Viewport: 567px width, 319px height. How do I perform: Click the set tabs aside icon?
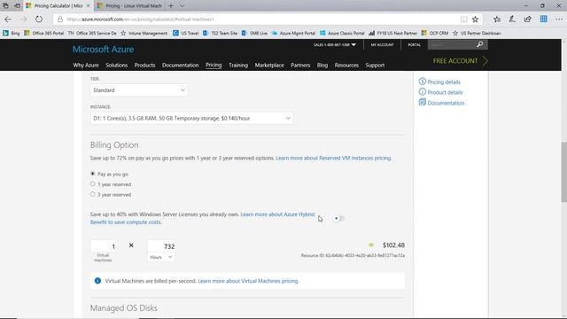pyautogui.click(x=17, y=6)
